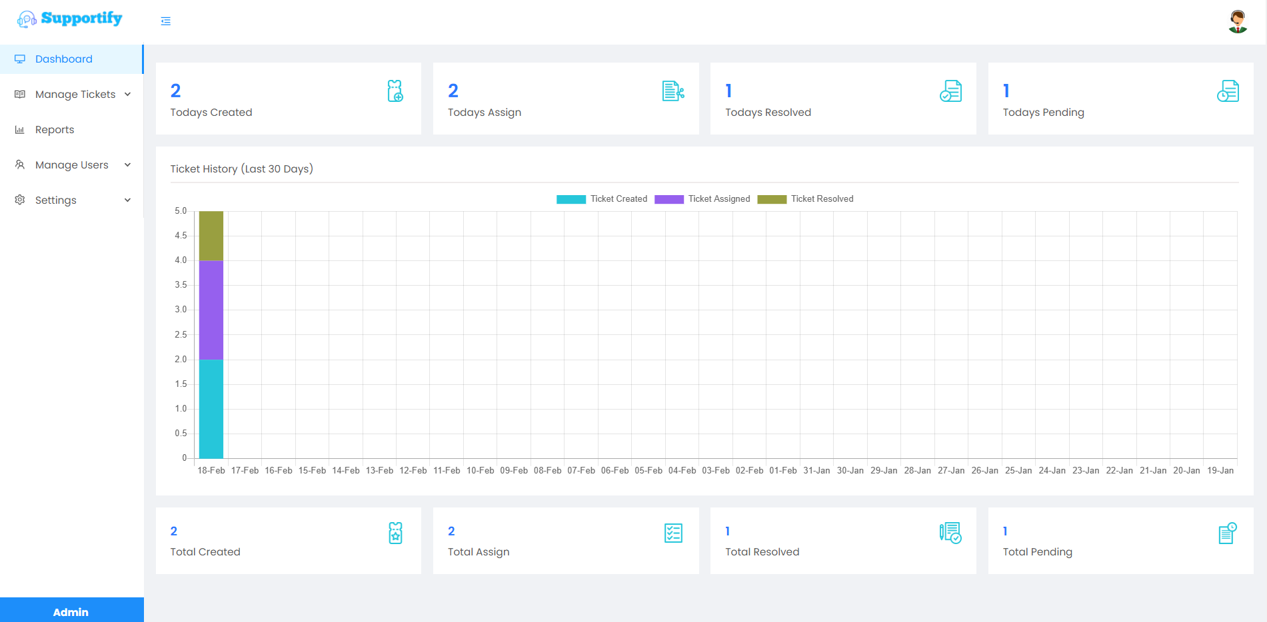The height and width of the screenshot is (622, 1267).
Task: Open the user profile avatar menu
Action: pos(1237,21)
